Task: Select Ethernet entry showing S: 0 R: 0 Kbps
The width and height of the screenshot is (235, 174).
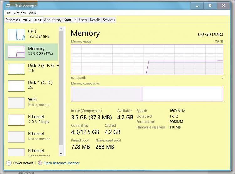Action: pyautogui.click(x=31, y=120)
